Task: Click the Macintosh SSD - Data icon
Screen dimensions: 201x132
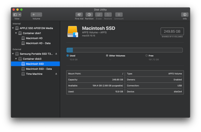Action: coord(23,69)
